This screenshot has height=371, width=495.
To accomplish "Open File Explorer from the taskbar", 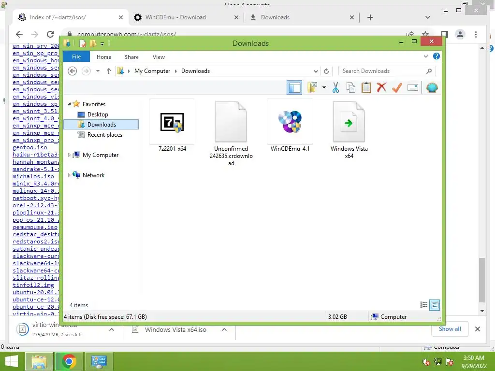I will point(39,361).
